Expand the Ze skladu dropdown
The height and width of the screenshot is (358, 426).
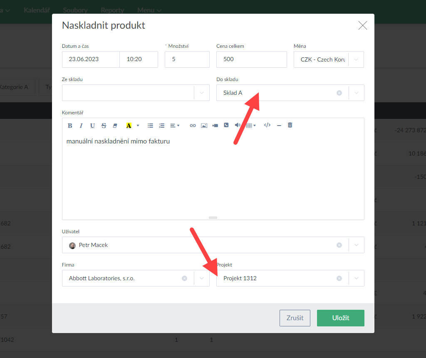tap(202, 93)
